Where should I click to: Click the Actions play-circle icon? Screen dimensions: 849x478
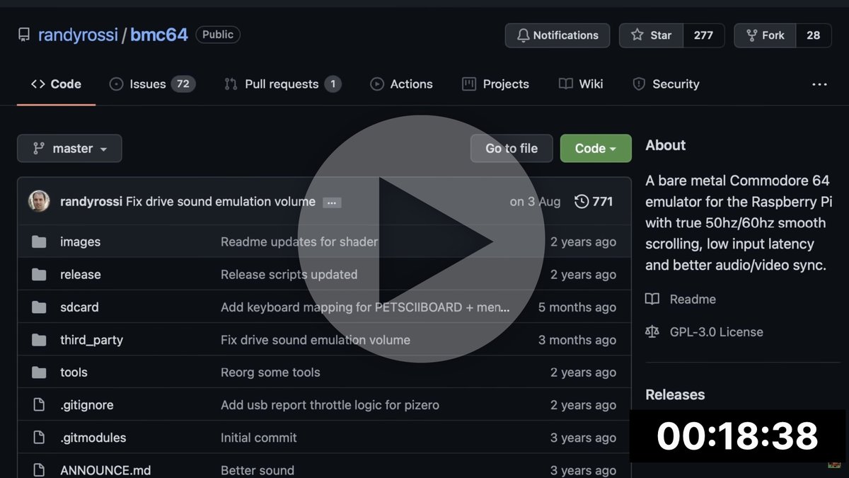[x=377, y=84]
